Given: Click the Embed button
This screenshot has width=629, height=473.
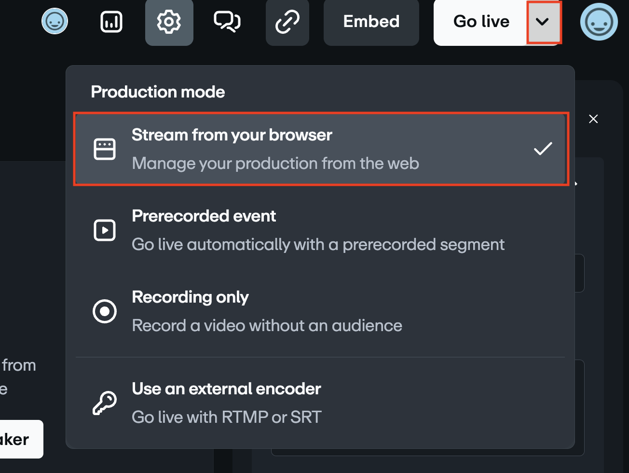Looking at the screenshot, I should click(x=371, y=22).
